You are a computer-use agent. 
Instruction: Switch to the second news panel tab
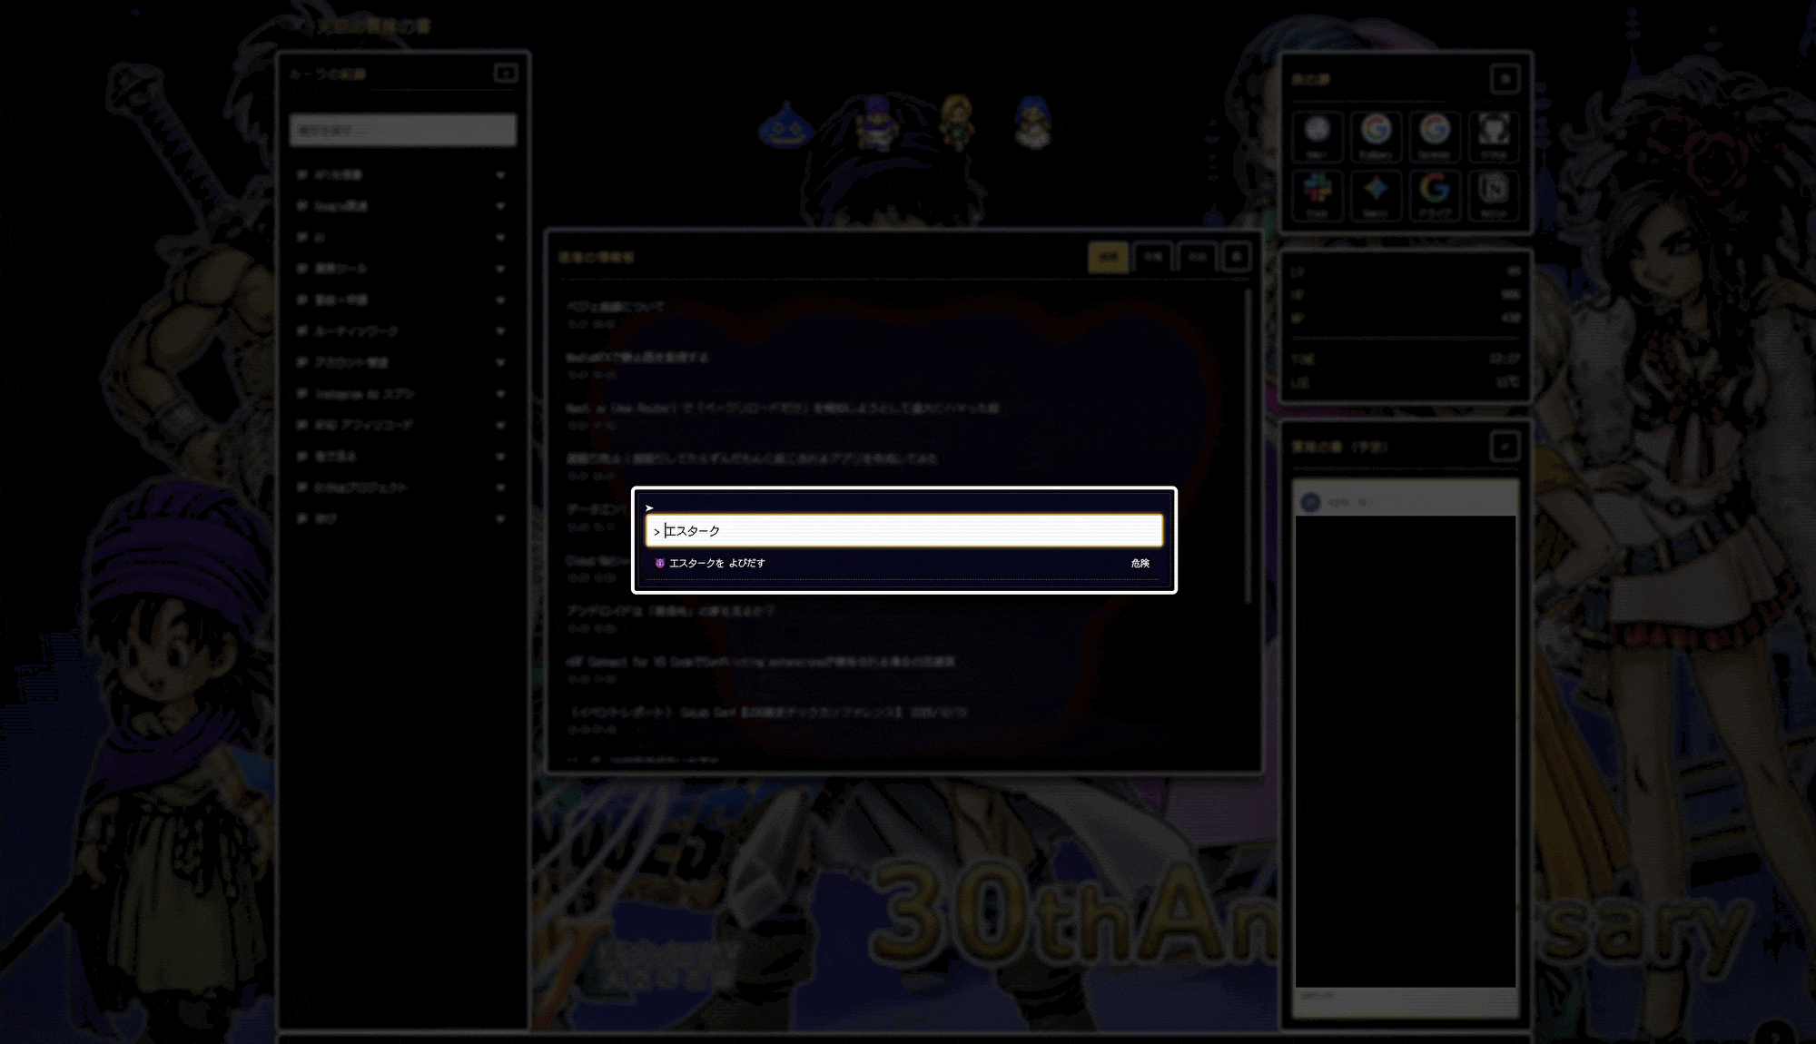click(1152, 257)
